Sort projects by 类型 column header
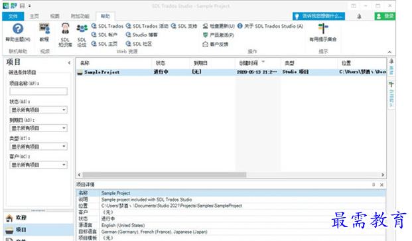412x241 pixels. pos(309,63)
